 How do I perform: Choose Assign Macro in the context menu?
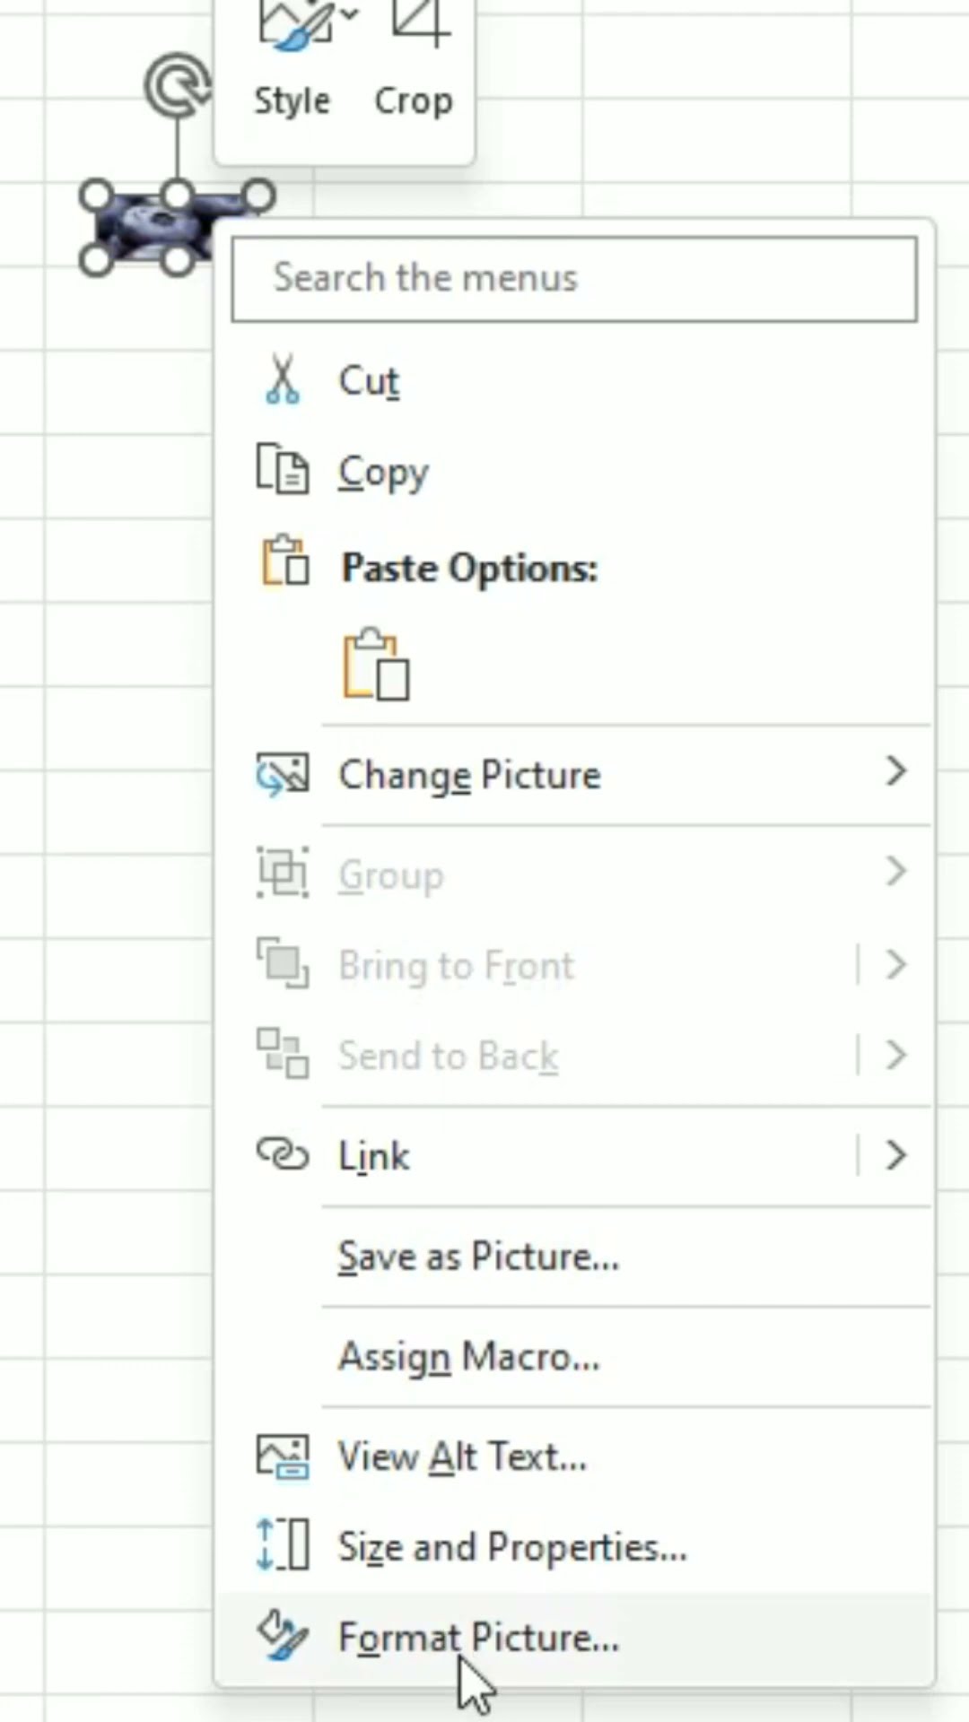pos(468,1357)
